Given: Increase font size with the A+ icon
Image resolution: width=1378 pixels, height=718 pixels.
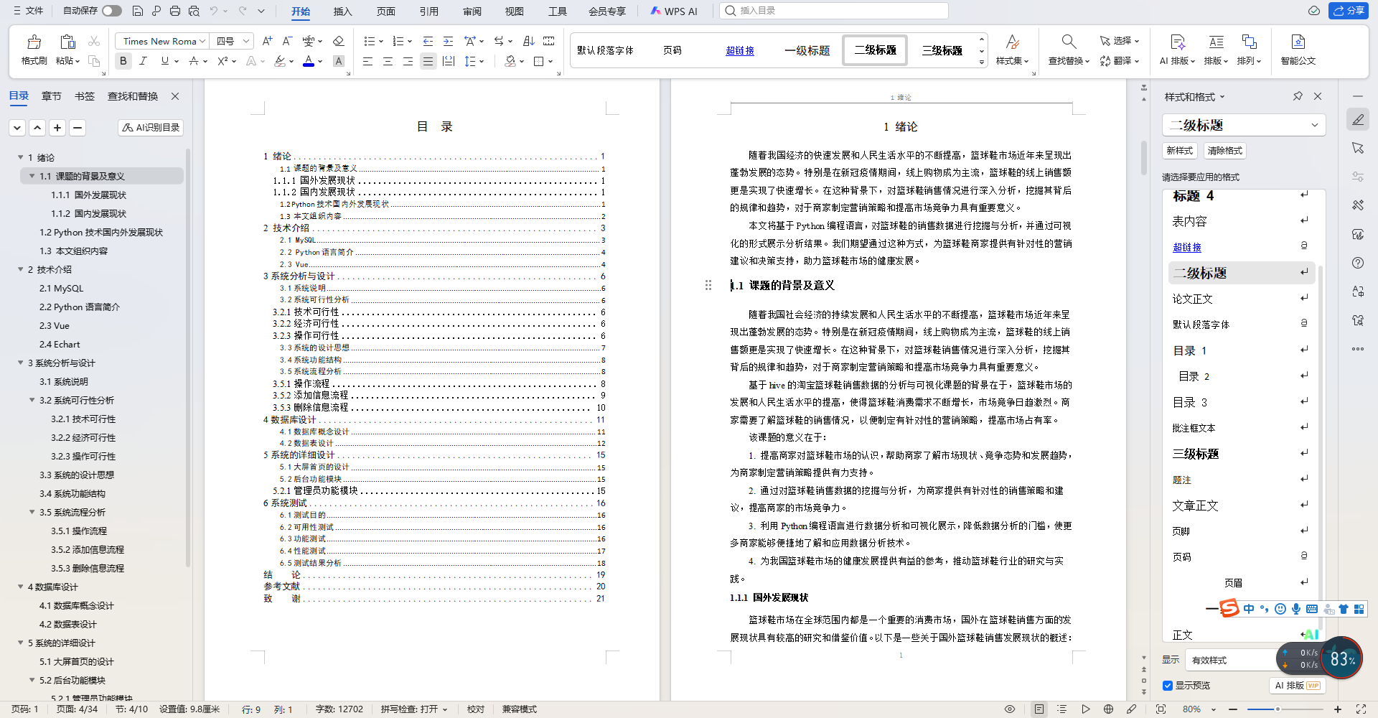Looking at the screenshot, I should point(267,41).
